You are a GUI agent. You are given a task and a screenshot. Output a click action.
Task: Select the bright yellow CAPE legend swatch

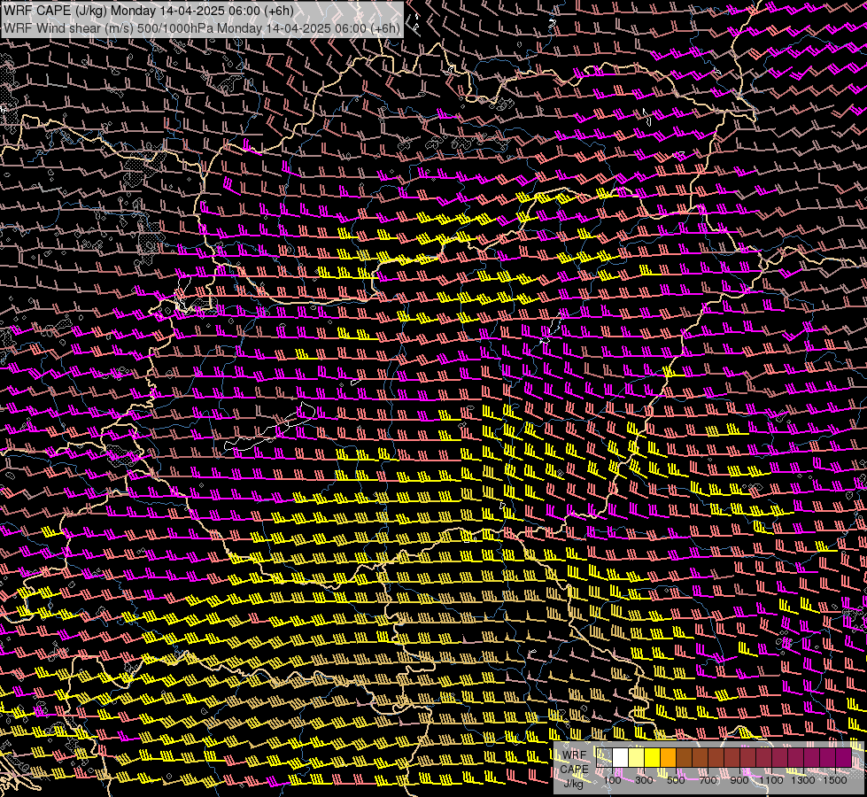[x=653, y=757]
